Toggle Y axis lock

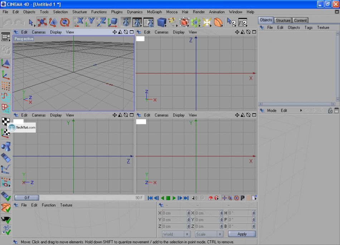pos(90,22)
